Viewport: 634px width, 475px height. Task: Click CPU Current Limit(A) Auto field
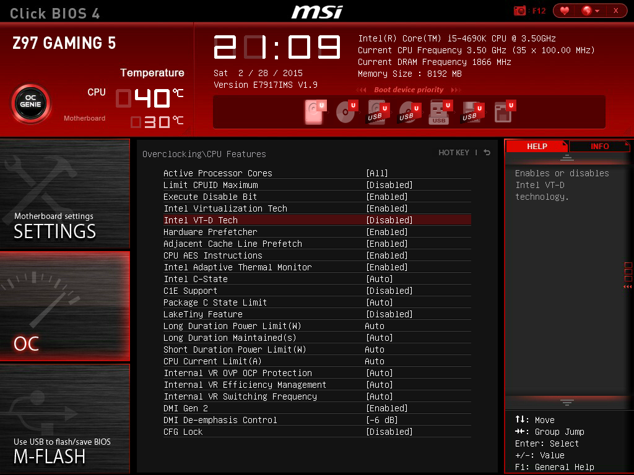click(x=375, y=361)
